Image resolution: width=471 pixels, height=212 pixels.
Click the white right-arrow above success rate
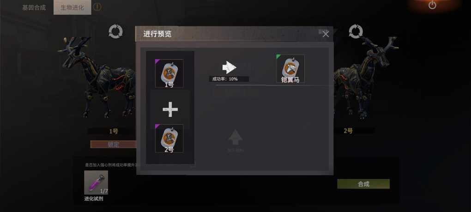click(229, 67)
